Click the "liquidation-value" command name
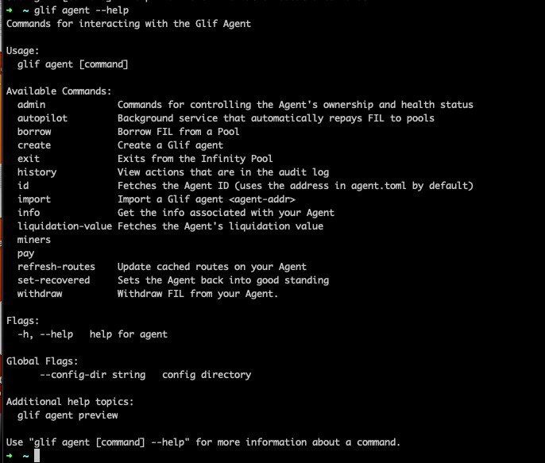Screen dimensions: 545x463 64,226
